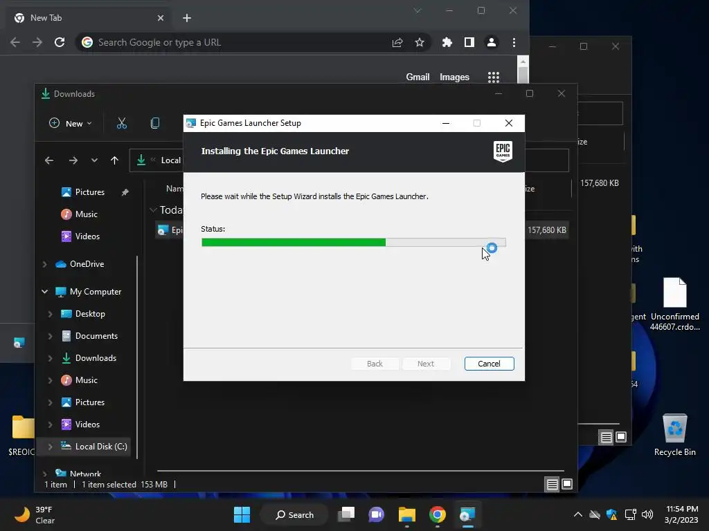Expand Downloads under My Computer
Viewport: 709px width, 531px height.
click(x=50, y=358)
